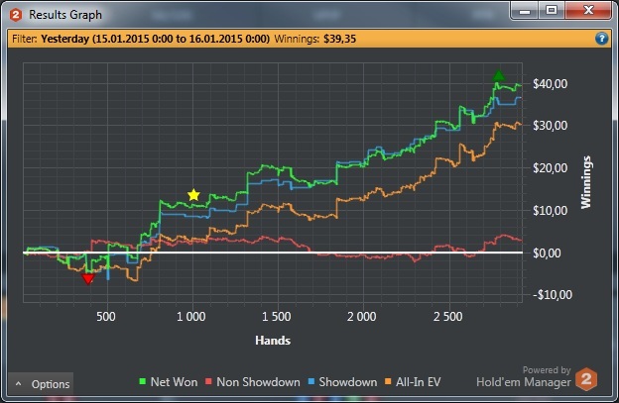Toggle the All-In EV legend entry

click(x=413, y=382)
